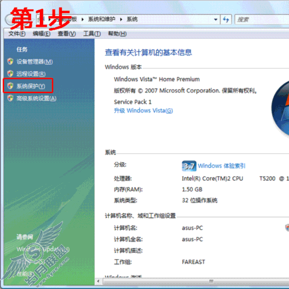Viewport: 289px width, 289px height.
Task: Click 'Intel(R) Core(TM)2 CPU' processor value
Action: tap(212, 179)
